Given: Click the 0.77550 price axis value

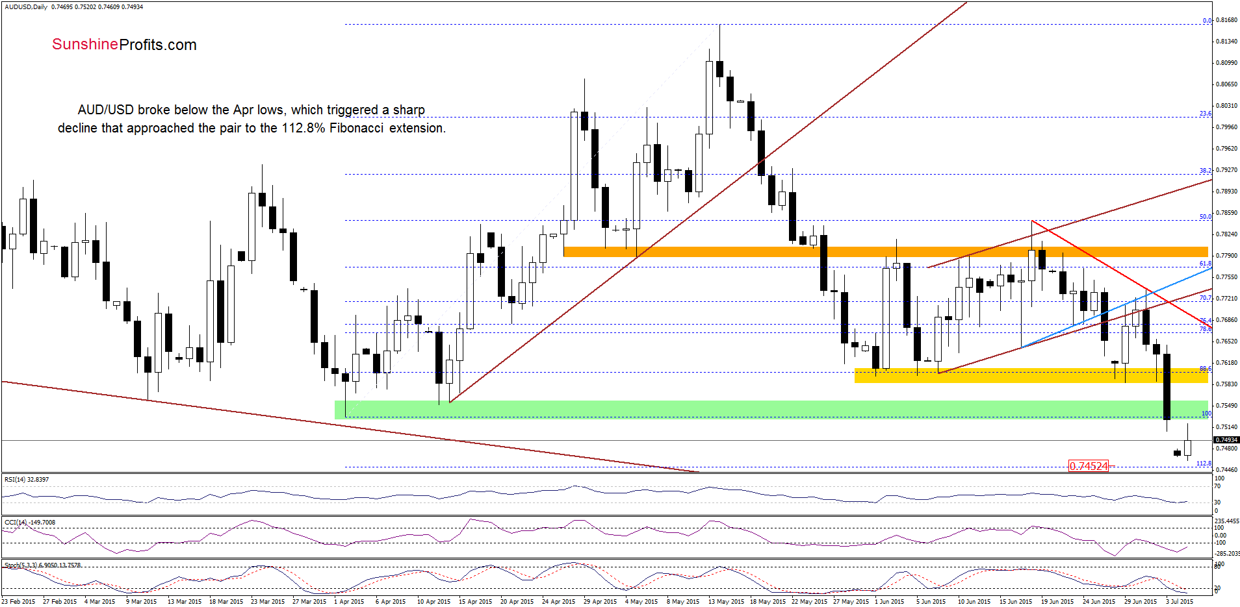Looking at the screenshot, I should (x=1226, y=277).
